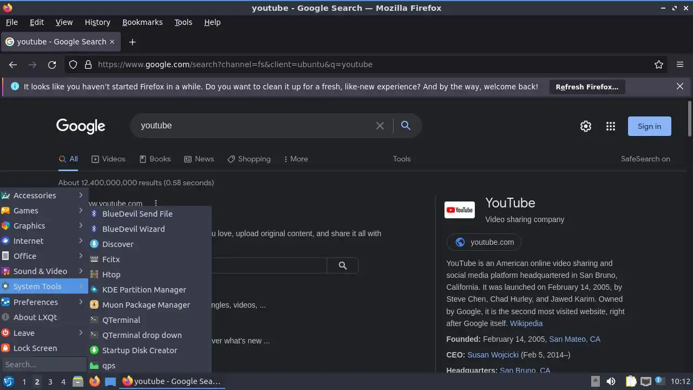Clear the Google search box text
This screenshot has height=390, width=693.
tap(380, 126)
